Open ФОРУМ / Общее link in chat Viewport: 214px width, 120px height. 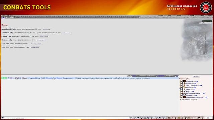20,78
